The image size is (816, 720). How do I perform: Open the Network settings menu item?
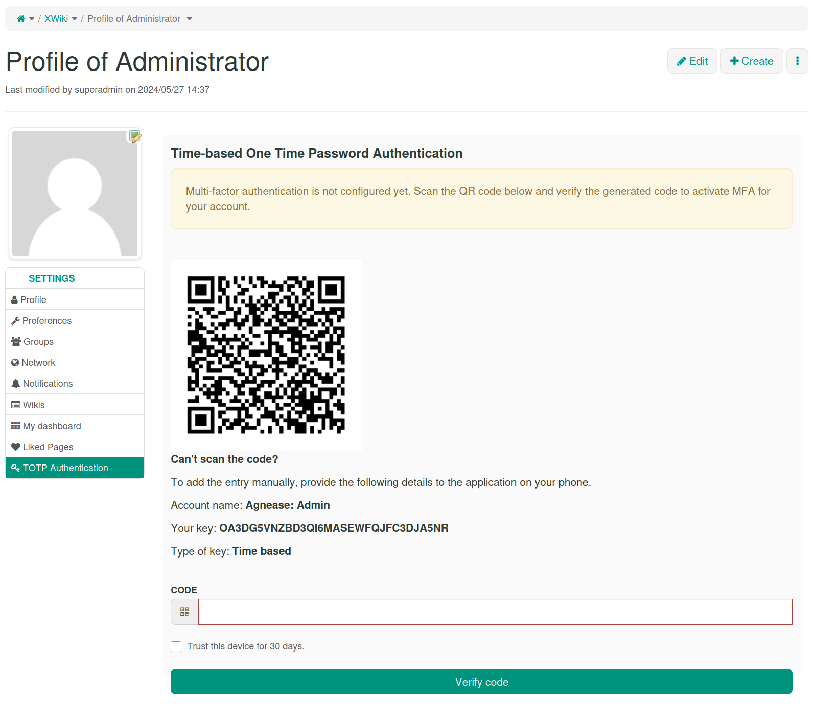(75, 362)
